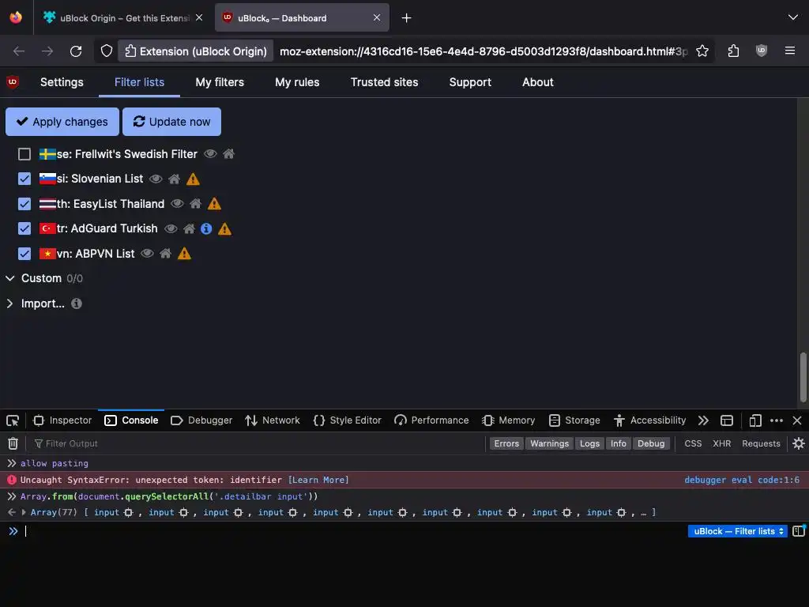Click Update now button
The image size is (809, 607).
[x=171, y=122]
